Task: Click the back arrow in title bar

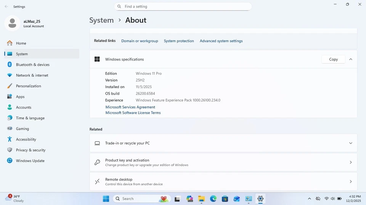Action: pos(6,6)
